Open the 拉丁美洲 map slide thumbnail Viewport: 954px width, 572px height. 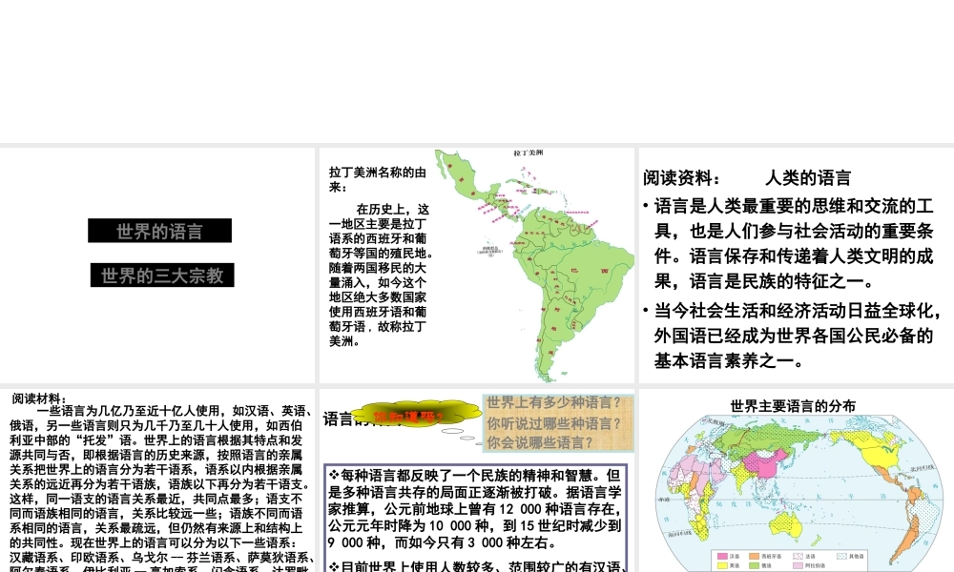click(476, 265)
